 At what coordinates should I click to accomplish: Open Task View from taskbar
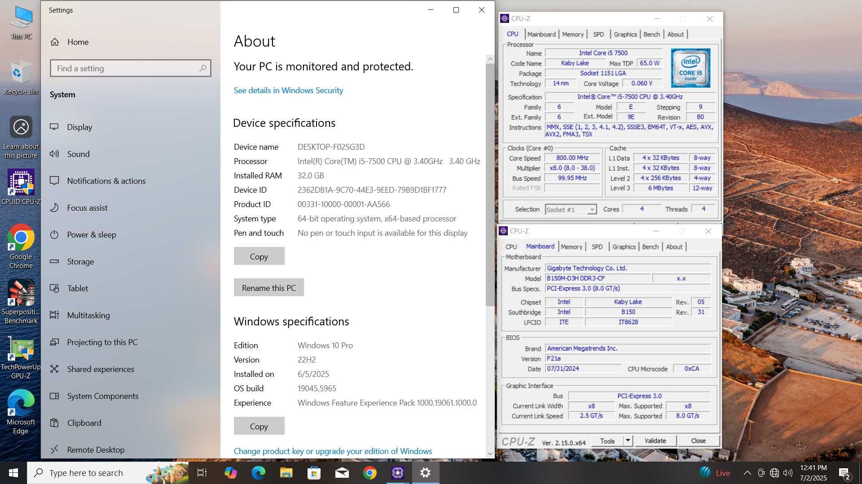click(202, 473)
